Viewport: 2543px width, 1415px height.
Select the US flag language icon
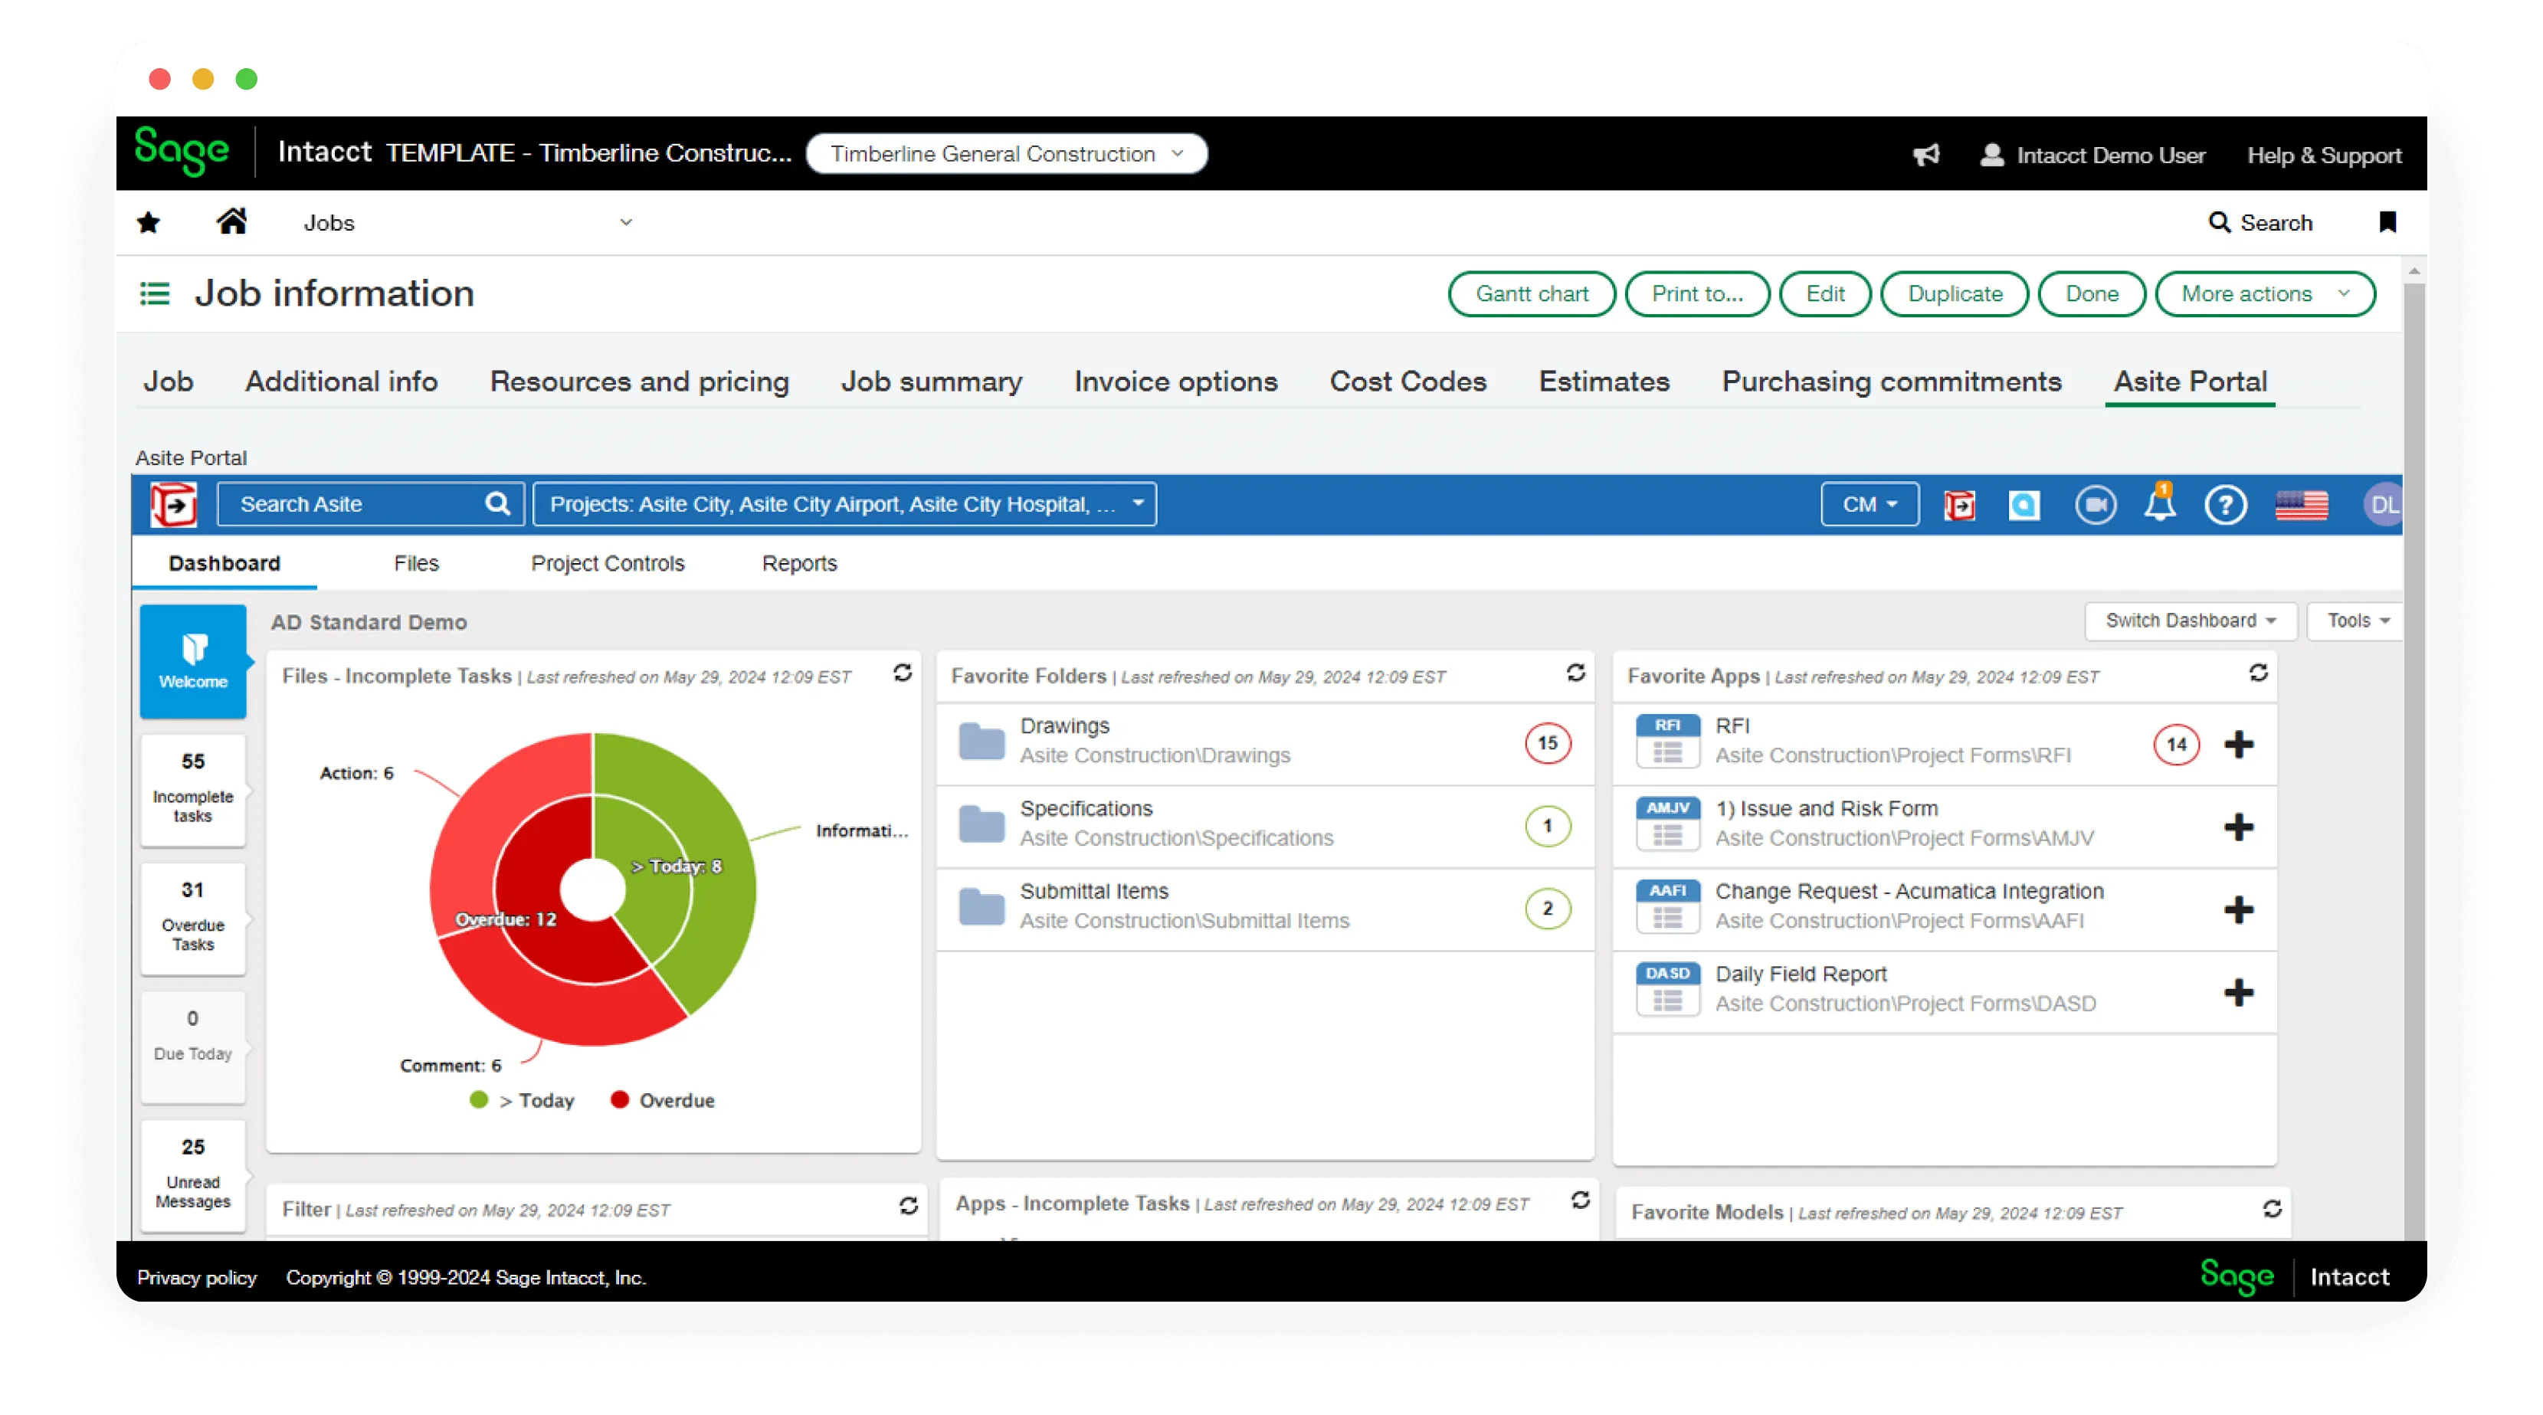pos(2301,505)
